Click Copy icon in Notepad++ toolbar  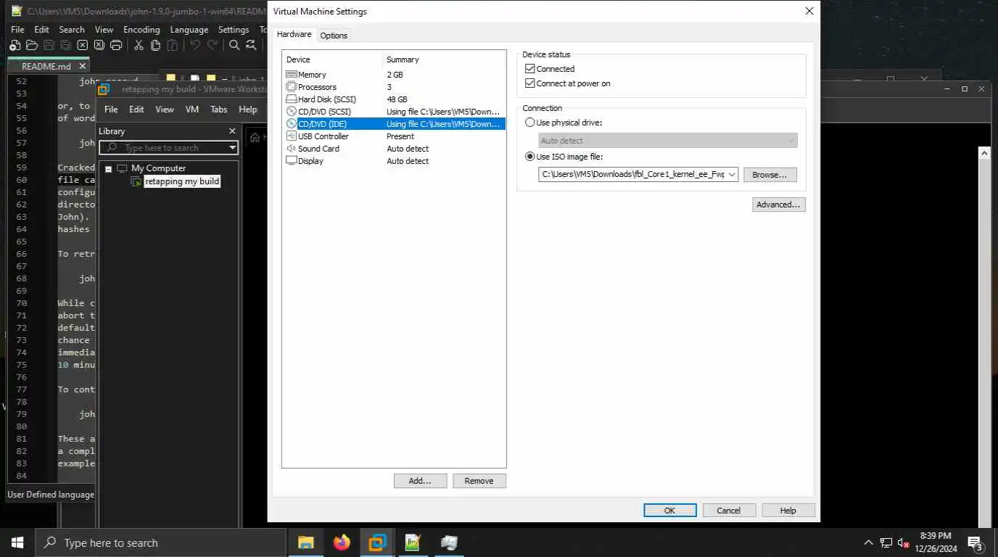click(155, 45)
